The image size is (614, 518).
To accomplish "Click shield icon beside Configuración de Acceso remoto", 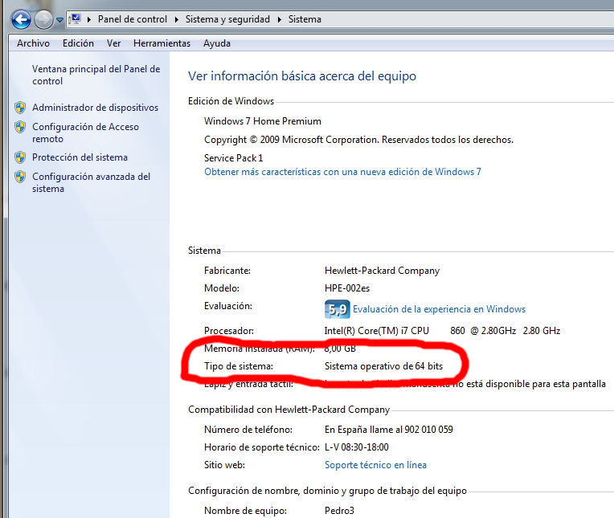I will click(x=20, y=127).
